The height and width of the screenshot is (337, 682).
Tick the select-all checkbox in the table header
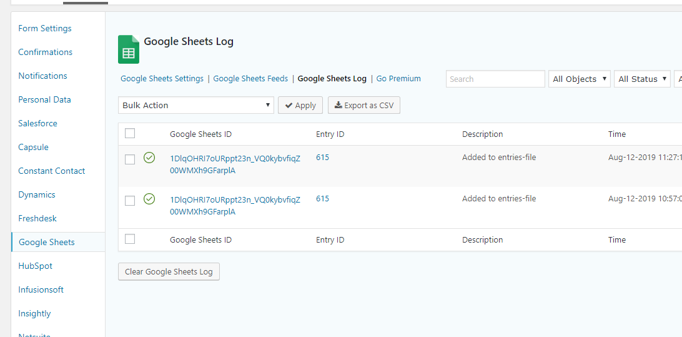pos(130,134)
